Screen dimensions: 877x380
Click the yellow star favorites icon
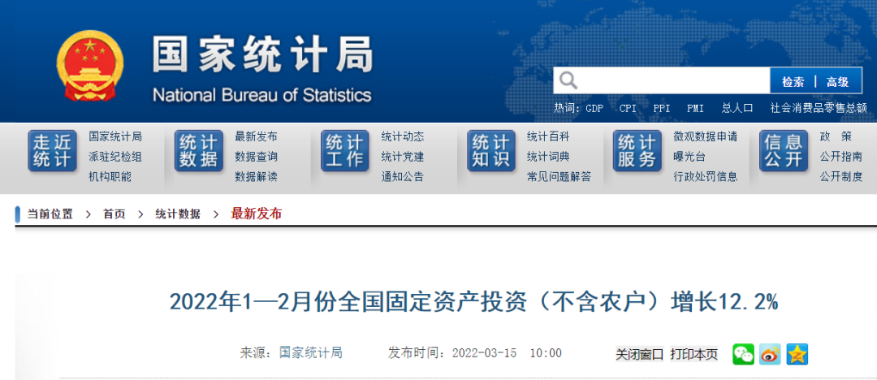coord(797,354)
